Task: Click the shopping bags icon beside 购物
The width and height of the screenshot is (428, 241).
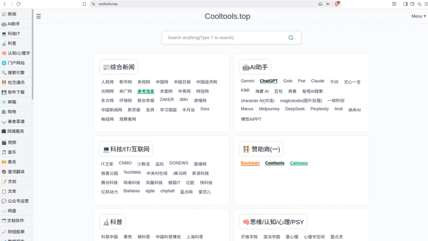Action: (4, 112)
